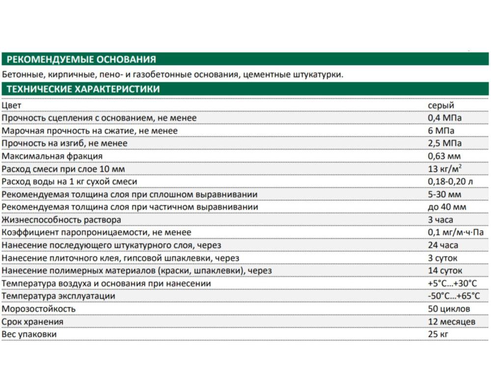Viewport: 491px width, 392px height.
Task: Click the 'серый' color value
Action: (x=441, y=105)
